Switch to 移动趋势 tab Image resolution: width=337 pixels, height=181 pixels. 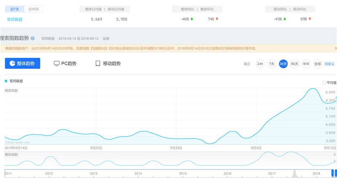(108, 63)
